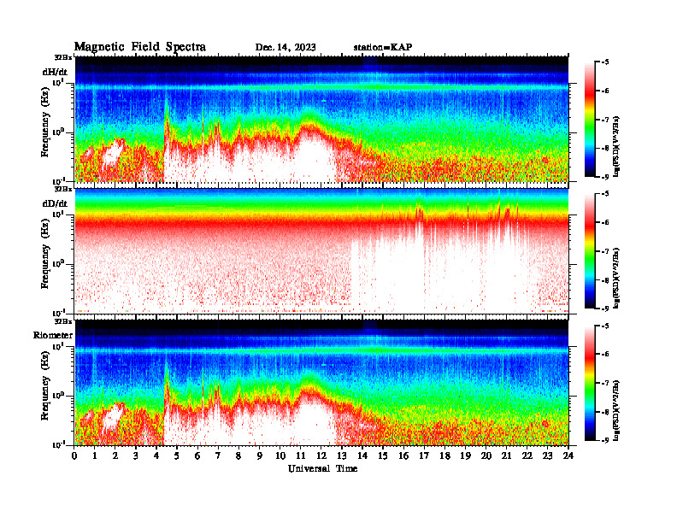This screenshot has width=677, height=523.
Task: Click the "24" tick on Universal Time axis
Action: [568, 456]
